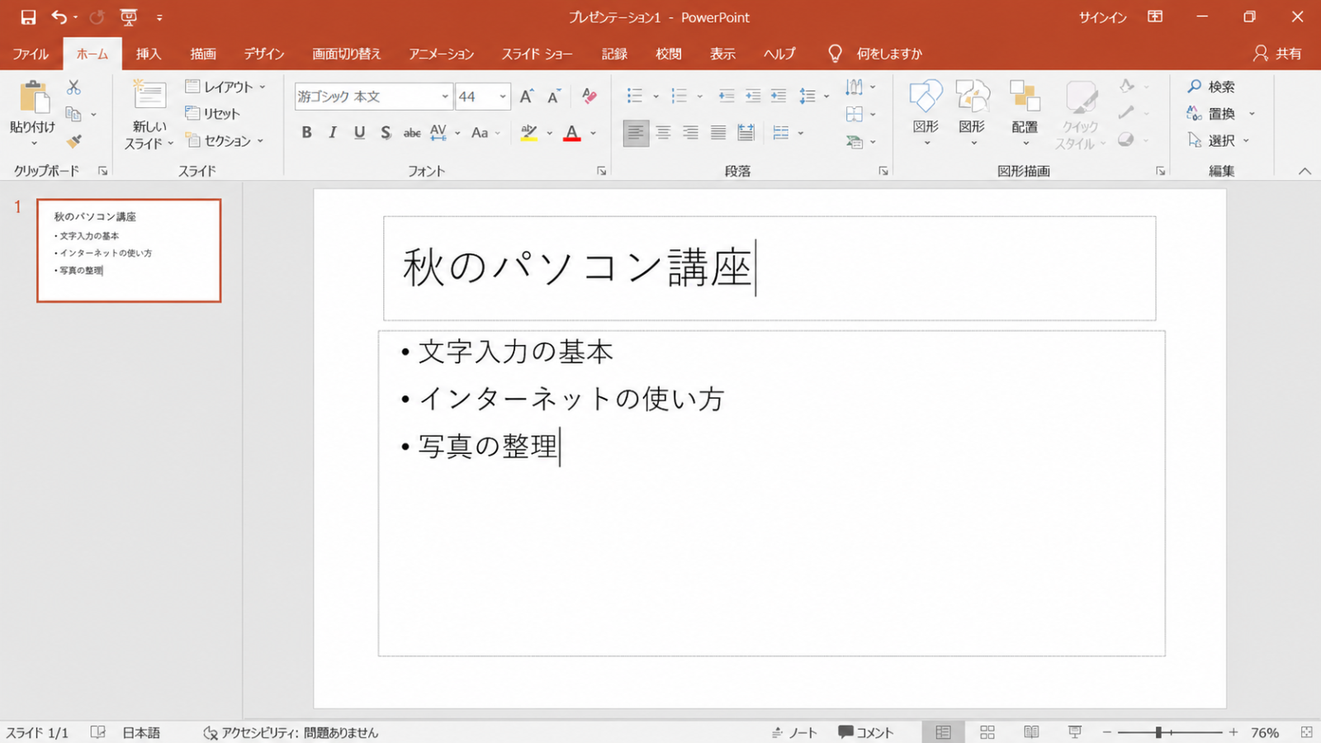This screenshot has width=1321, height=743.
Task: Click the 日本語 language indicator
Action: coord(141,732)
